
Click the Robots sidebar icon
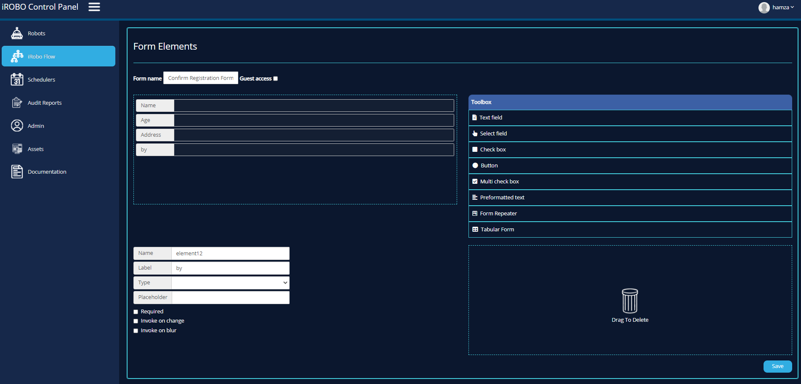(17, 33)
